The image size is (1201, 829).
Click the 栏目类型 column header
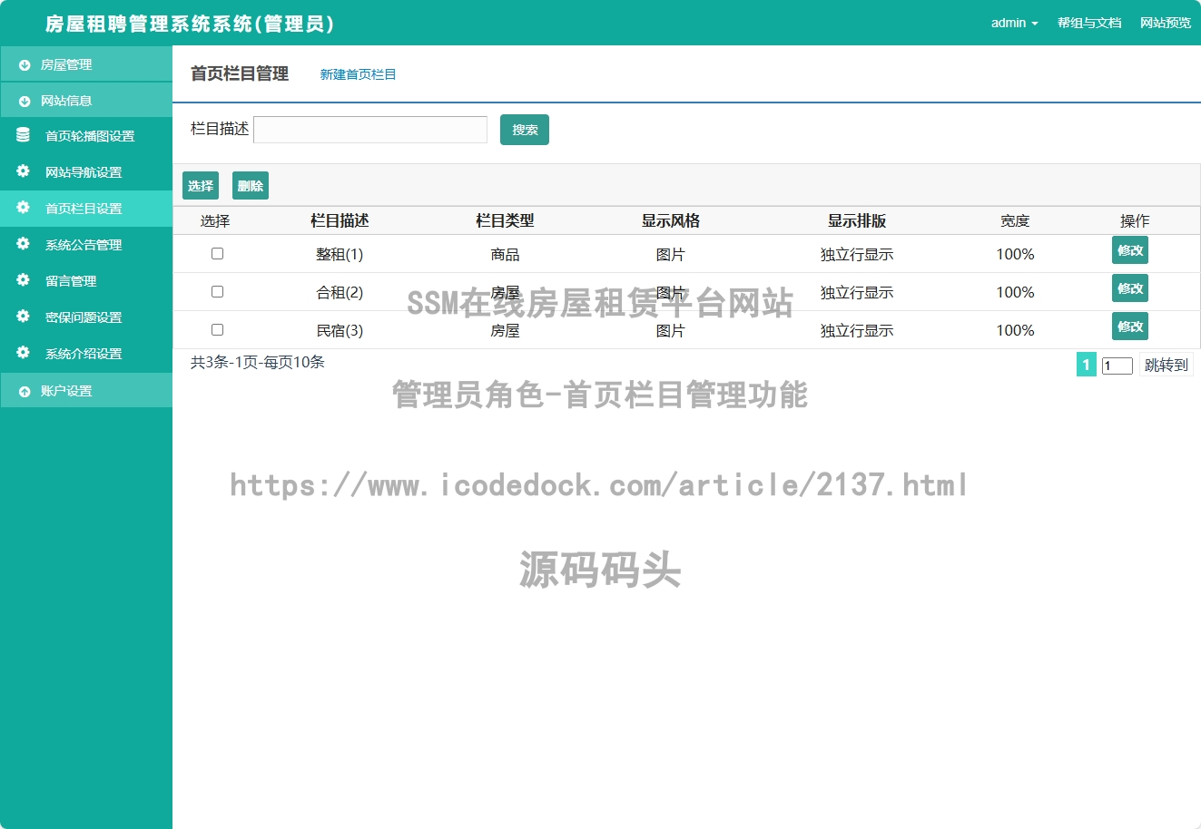point(505,220)
